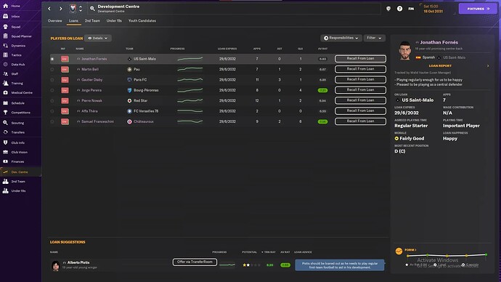Image resolution: width=501 pixels, height=282 pixels.
Task: Click the club badge icon
Action: [73, 9]
